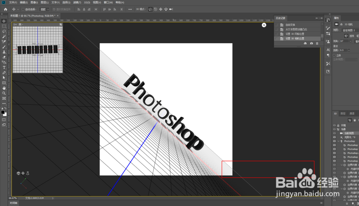Select the Rectangle shape tool

click(4, 83)
